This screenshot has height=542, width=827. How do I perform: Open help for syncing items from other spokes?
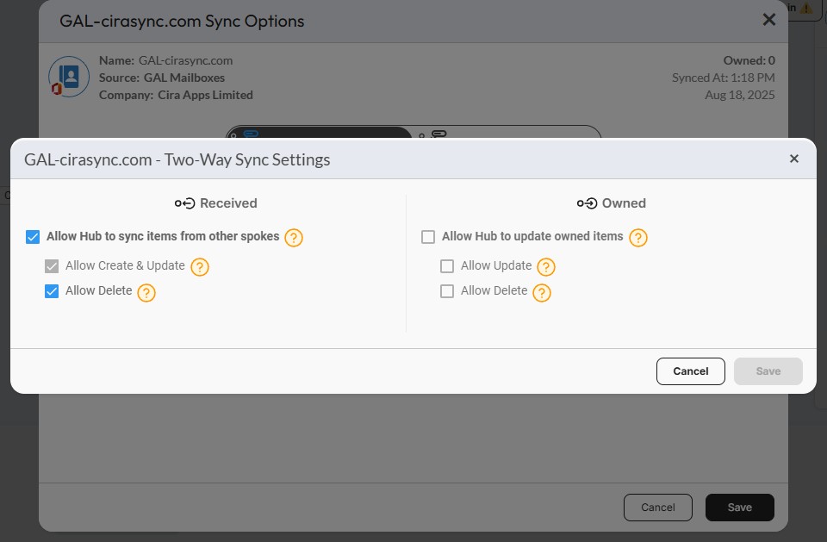(x=294, y=238)
